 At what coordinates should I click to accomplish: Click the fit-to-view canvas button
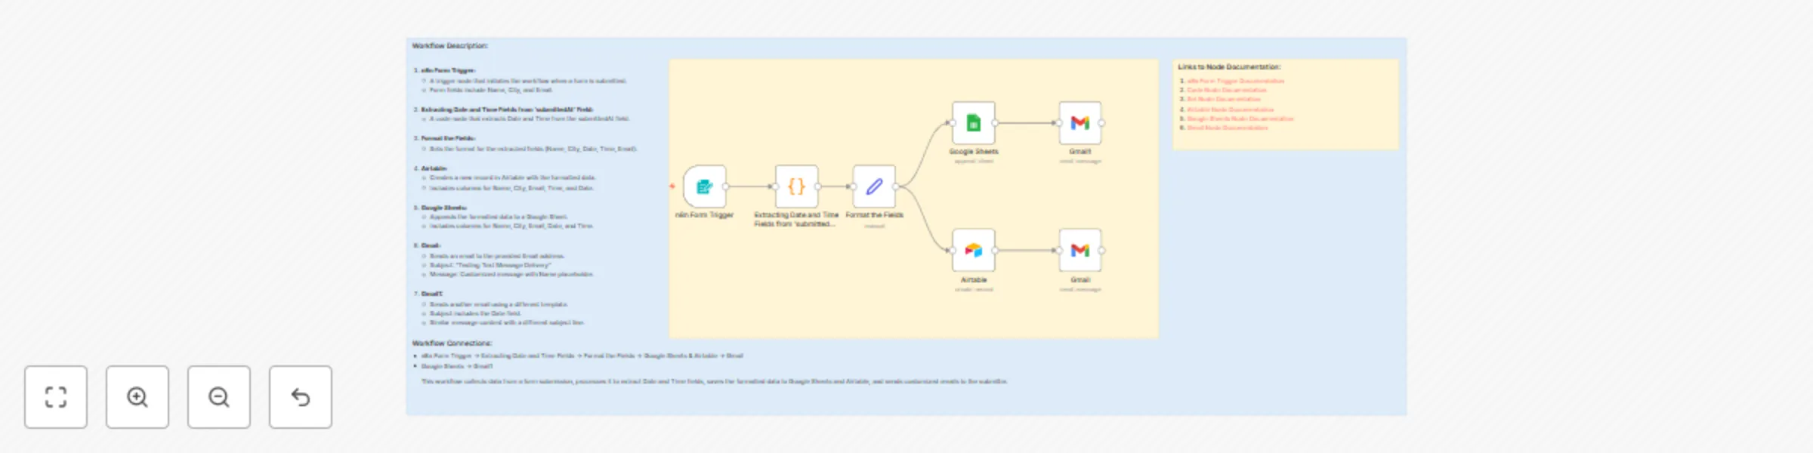click(x=56, y=397)
